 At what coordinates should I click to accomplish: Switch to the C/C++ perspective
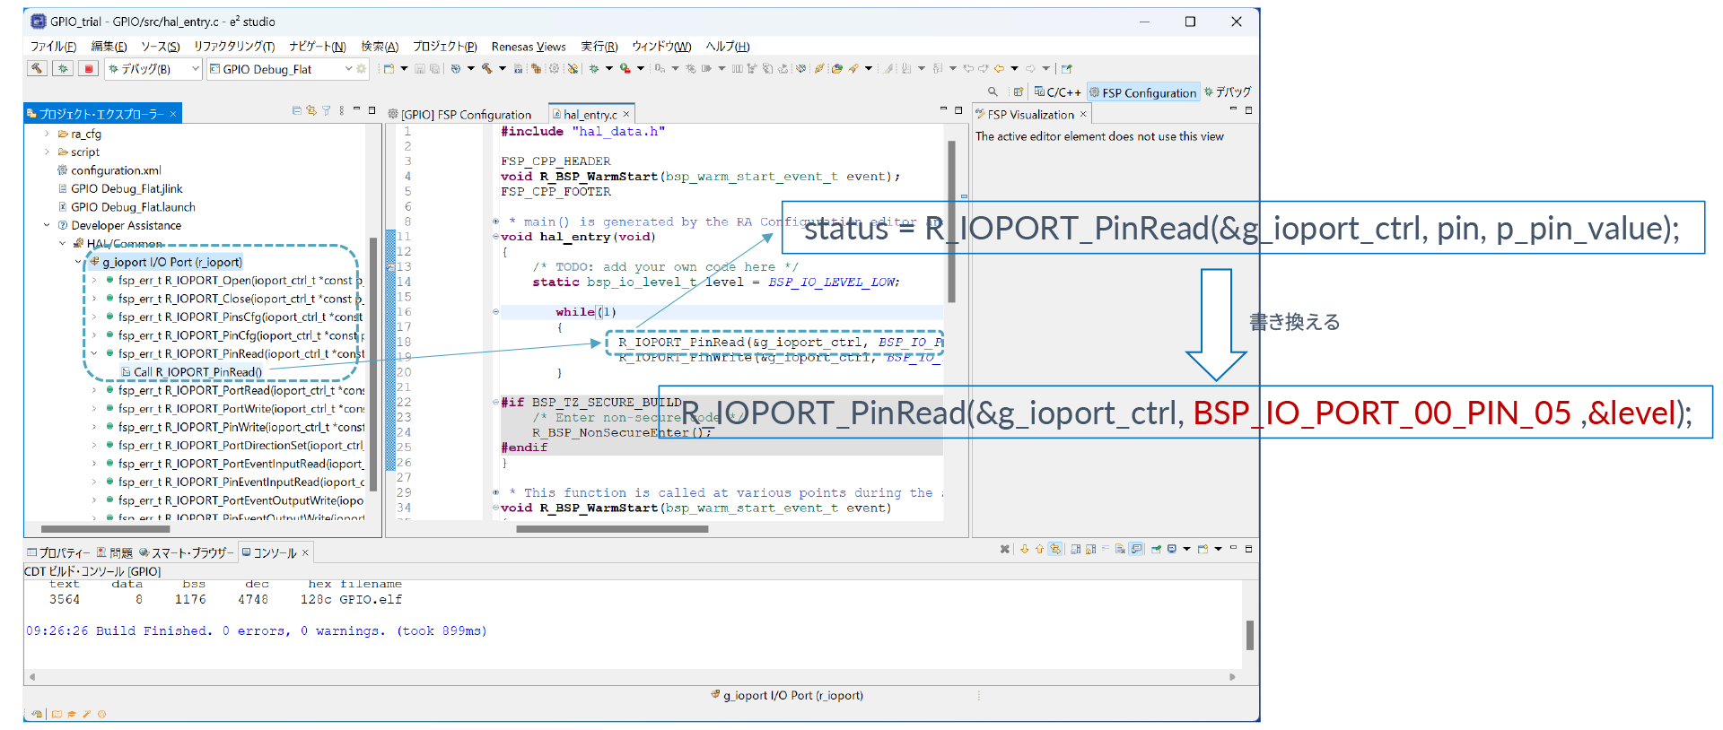coord(1057,92)
